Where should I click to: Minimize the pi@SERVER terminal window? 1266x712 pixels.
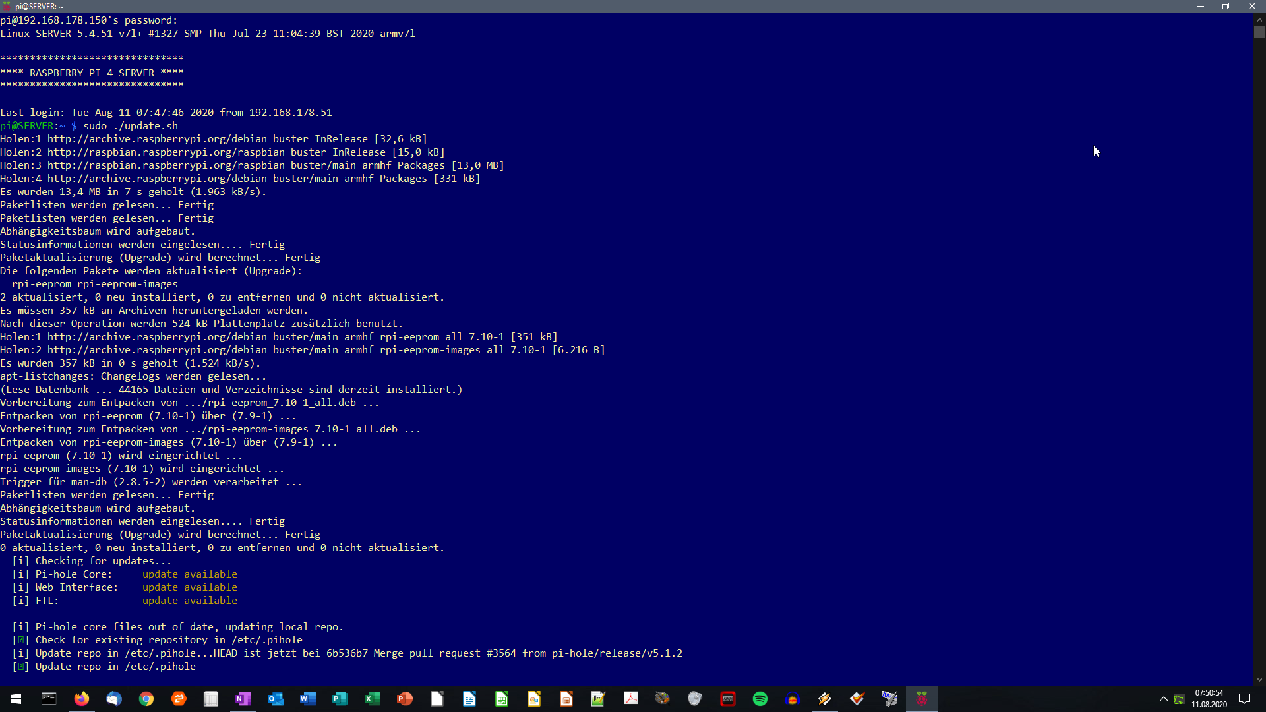click(x=1201, y=6)
